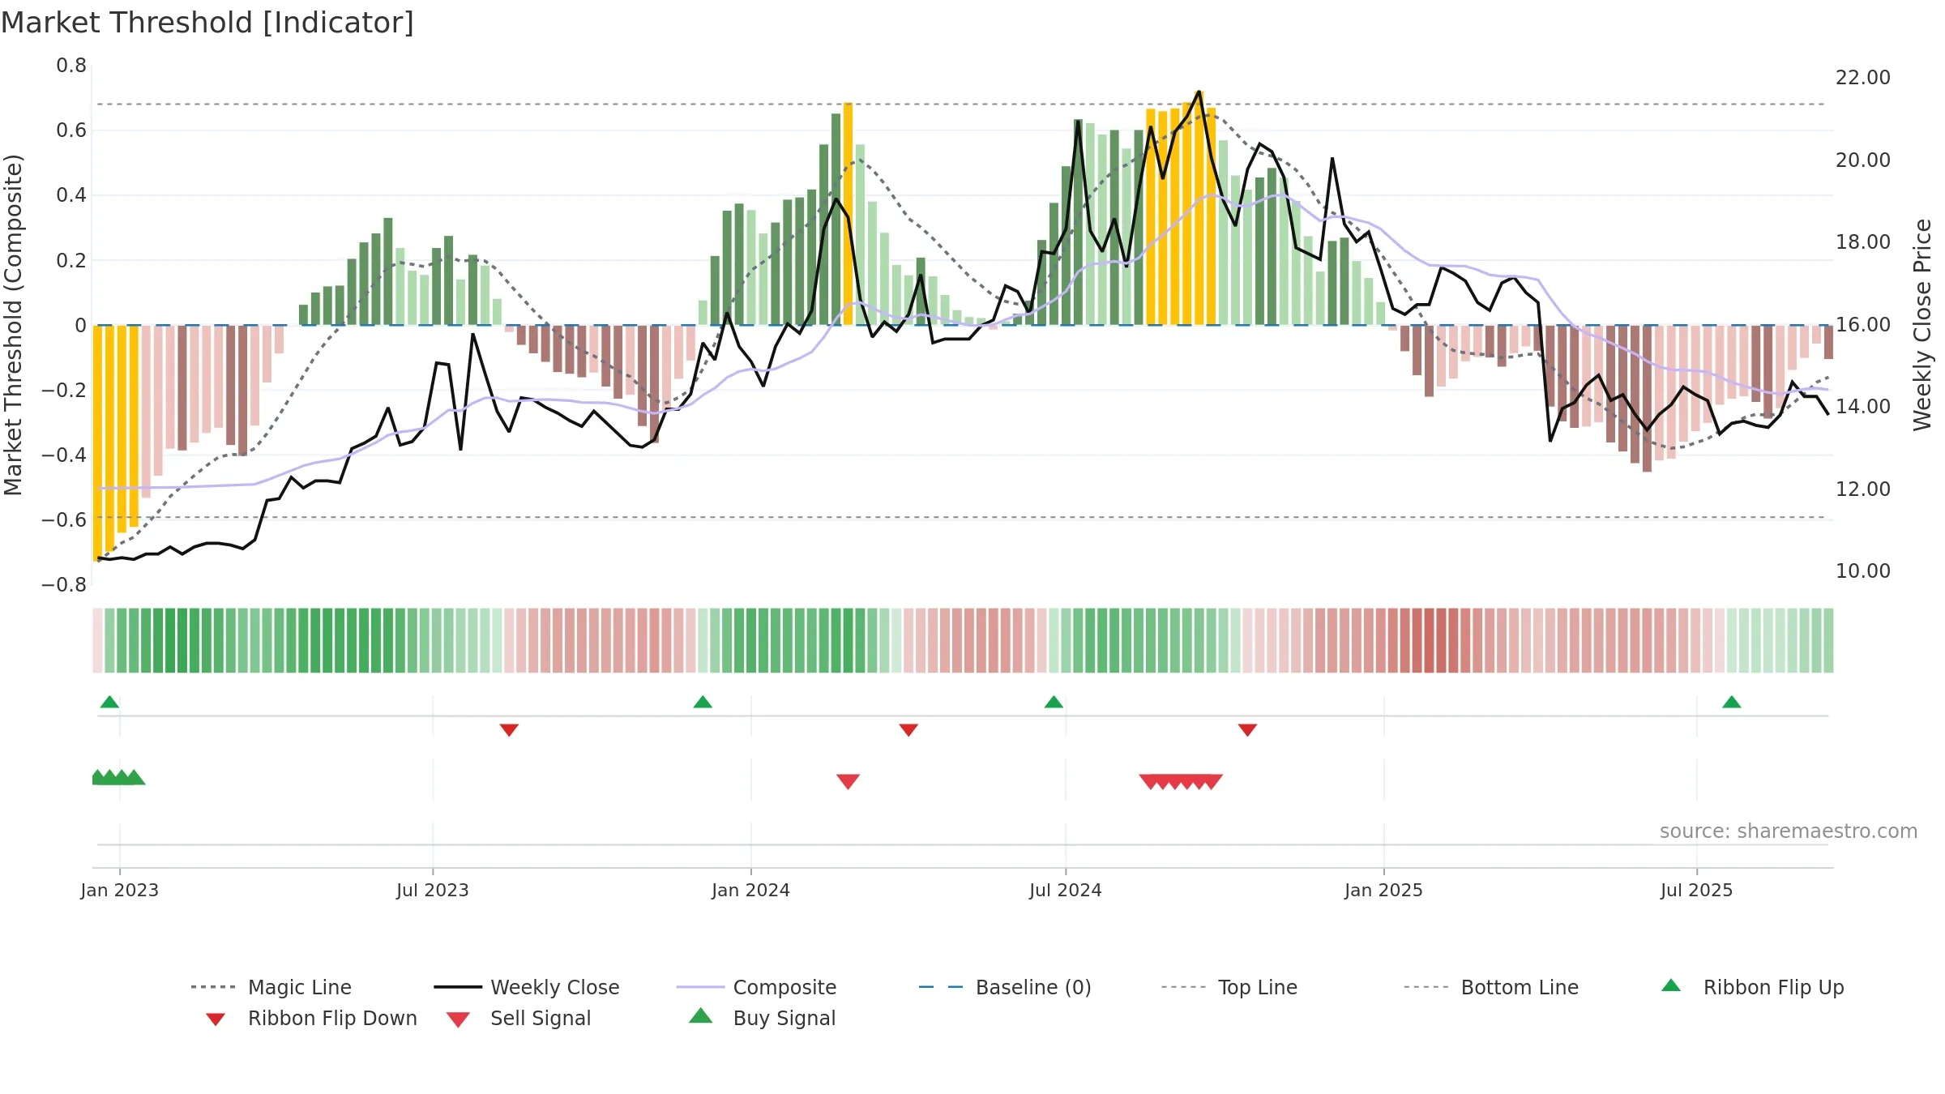This screenshot has height=1094, width=1945.
Task: Toggle the Sell Signal legend entry
Action: [519, 1018]
